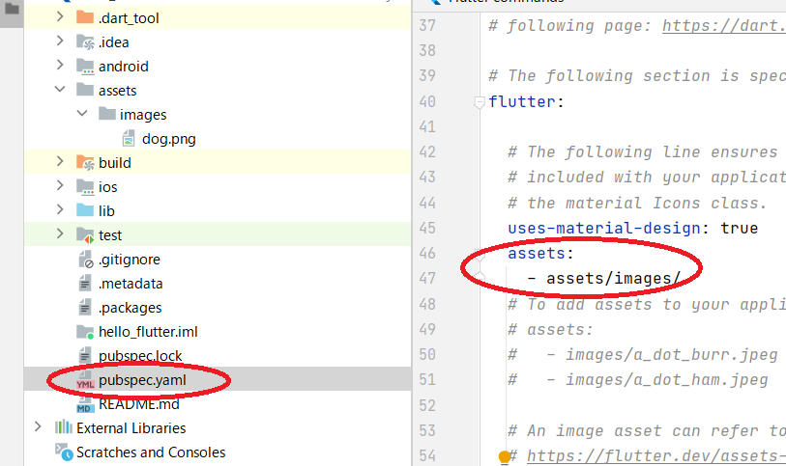
Task: Click the dog.png image file icon
Action: click(129, 138)
